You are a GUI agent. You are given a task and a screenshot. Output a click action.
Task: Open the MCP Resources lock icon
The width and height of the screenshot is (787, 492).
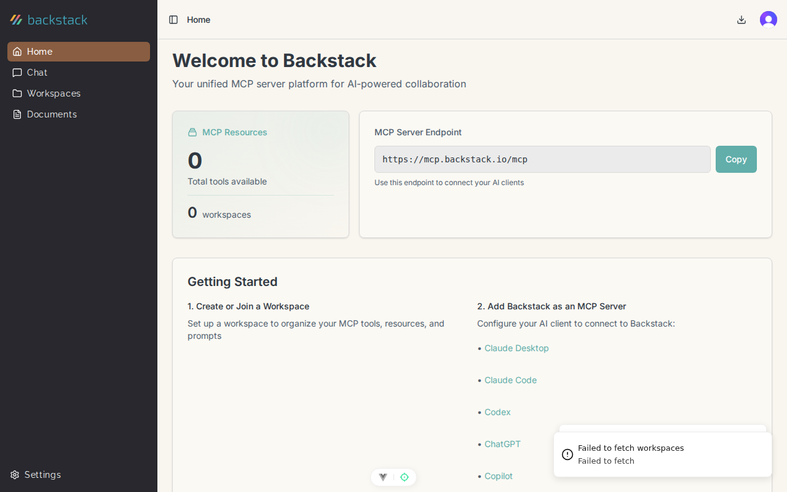pyautogui.click(x=192, y=132)
